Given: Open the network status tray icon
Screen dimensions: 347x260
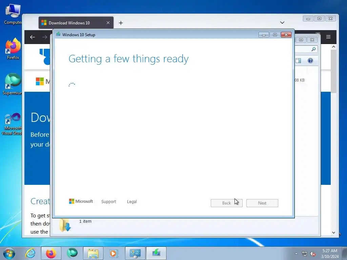Looking at the screenshot, I should pyautogui.click(x=305, y=254).
